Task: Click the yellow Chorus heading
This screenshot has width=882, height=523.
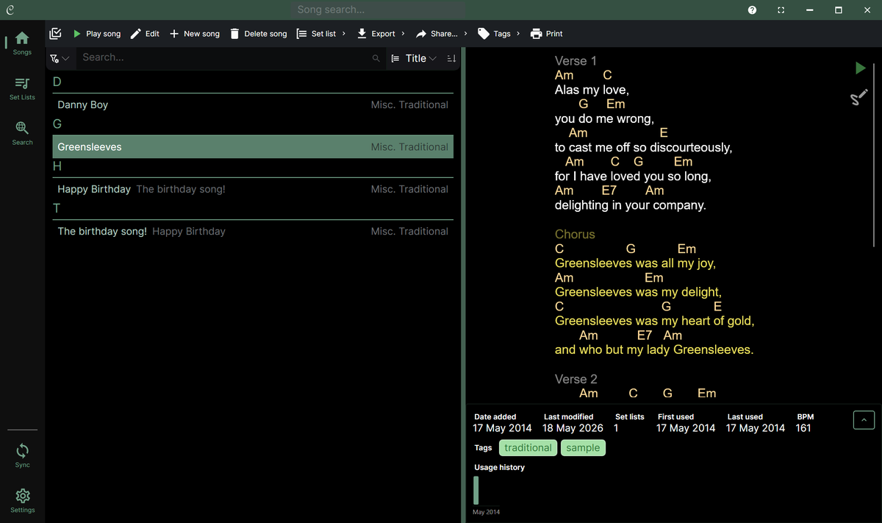Action: tap(575, 235)
